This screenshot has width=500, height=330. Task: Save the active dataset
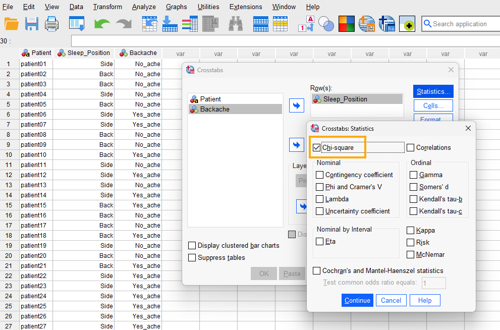[31, 24]
